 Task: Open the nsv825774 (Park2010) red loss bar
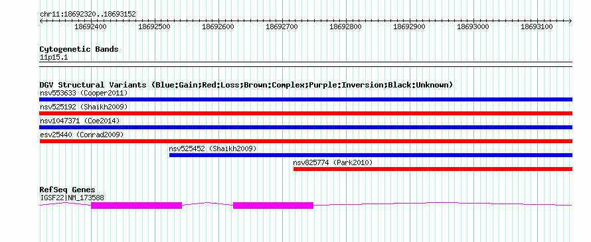(x=433, y=169)
